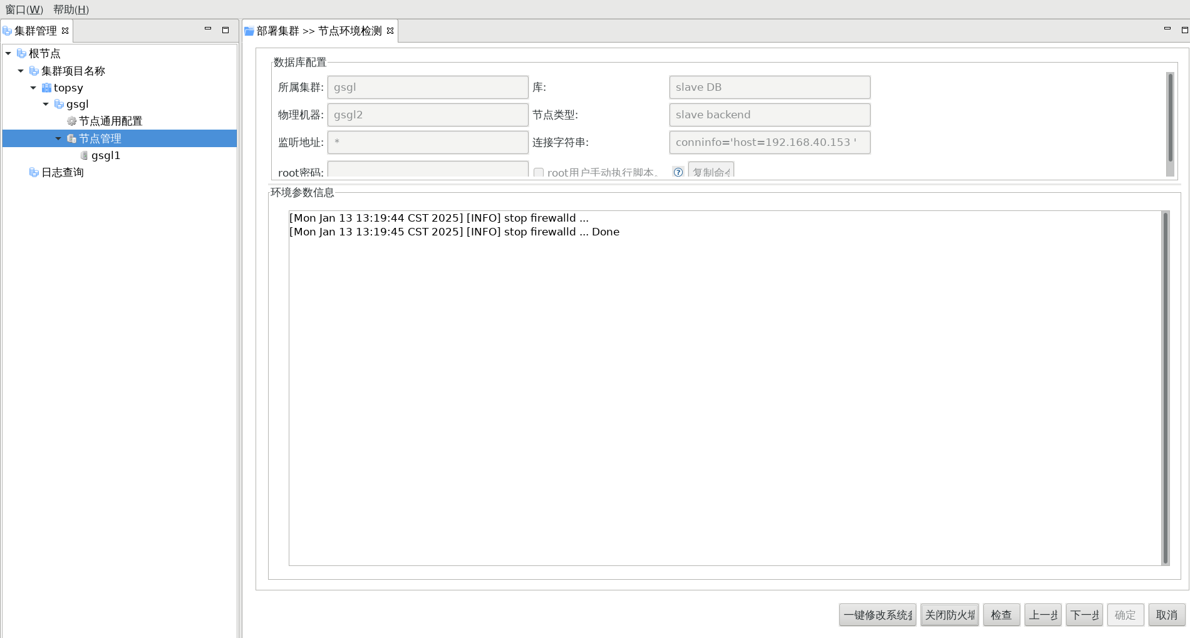This screenshot has width=1190, height=638.
Task: Click the 集群项目名称 tree icon
Action: (34, 71)
